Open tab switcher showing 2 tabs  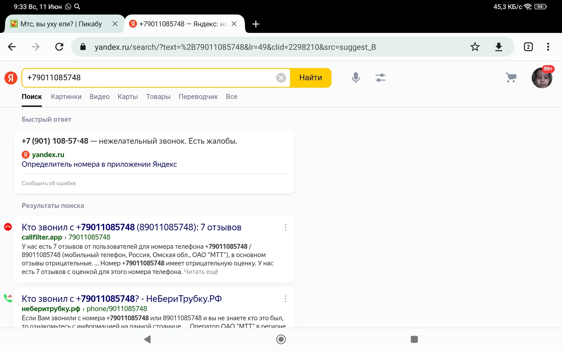528,47
